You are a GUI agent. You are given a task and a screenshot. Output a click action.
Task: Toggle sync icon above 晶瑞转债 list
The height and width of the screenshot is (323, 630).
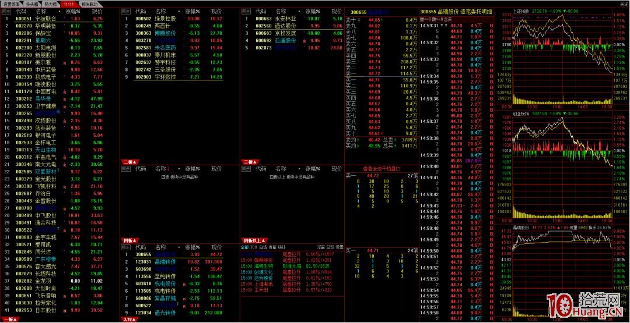(x=126, y=247)
